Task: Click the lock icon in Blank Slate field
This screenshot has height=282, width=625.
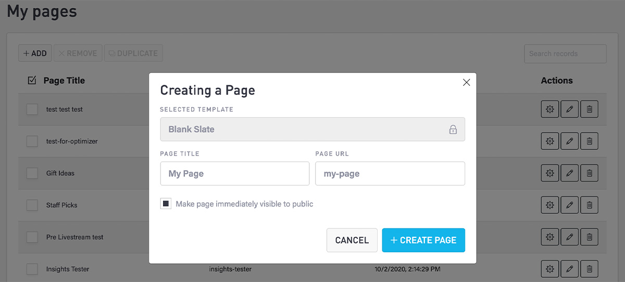Action: (453, 130)
